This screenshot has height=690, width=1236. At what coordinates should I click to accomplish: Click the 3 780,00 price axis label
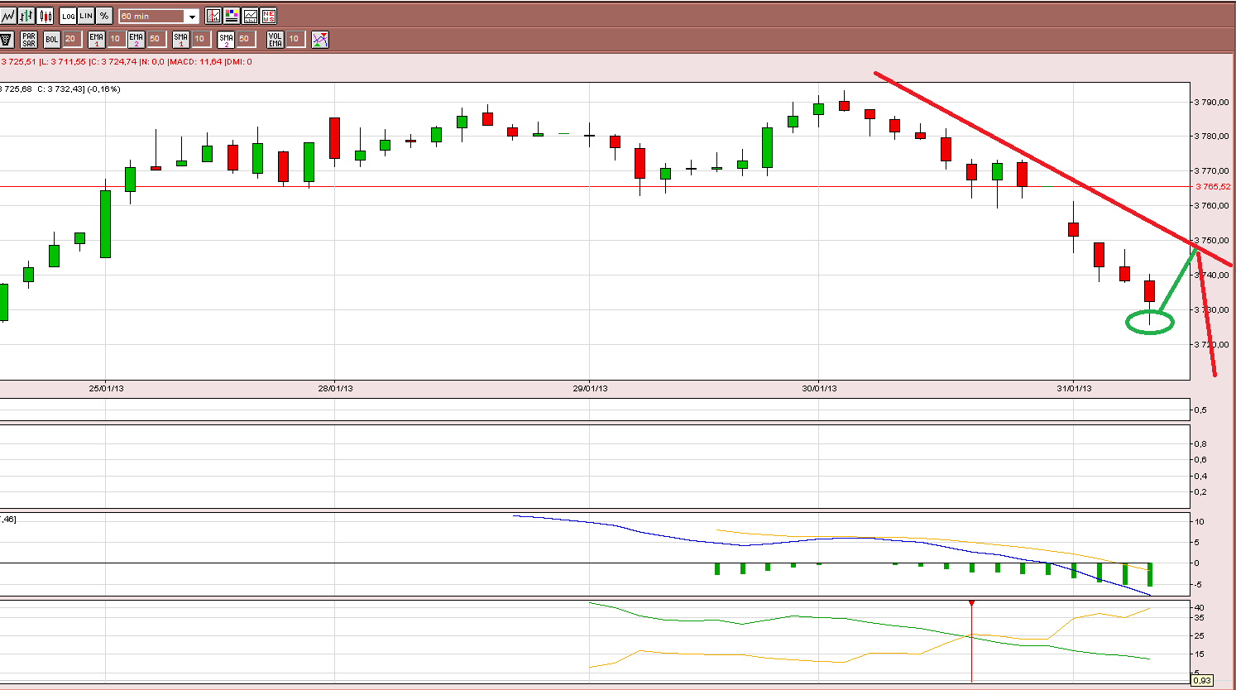1212,137
